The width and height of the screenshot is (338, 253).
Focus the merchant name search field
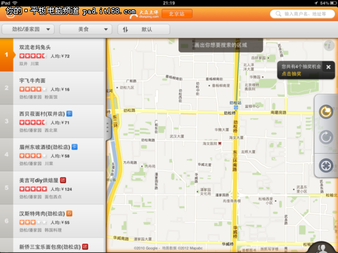[x=302, y=13]
